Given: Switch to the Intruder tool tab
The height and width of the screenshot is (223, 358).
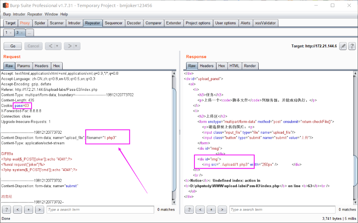Looking at the screenshot, I should point(74,23).
